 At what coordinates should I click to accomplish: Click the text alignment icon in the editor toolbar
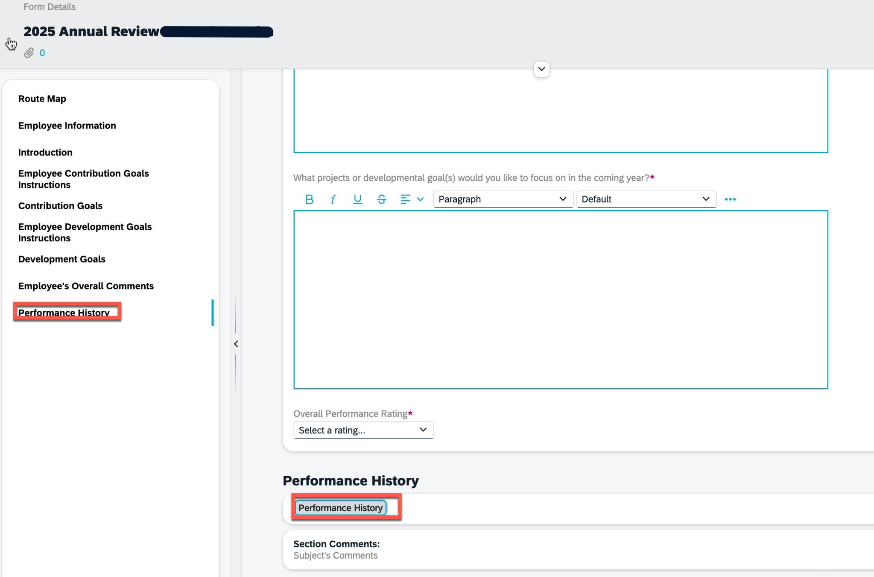click(405, 199)
